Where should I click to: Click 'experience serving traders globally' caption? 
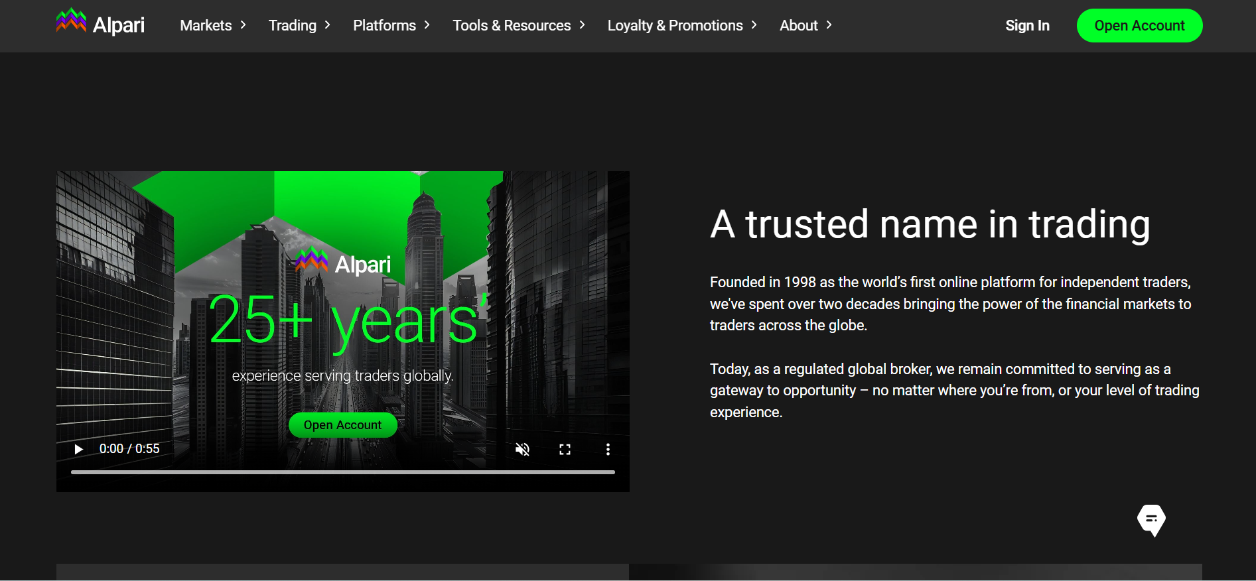click(x=342, y=376)
